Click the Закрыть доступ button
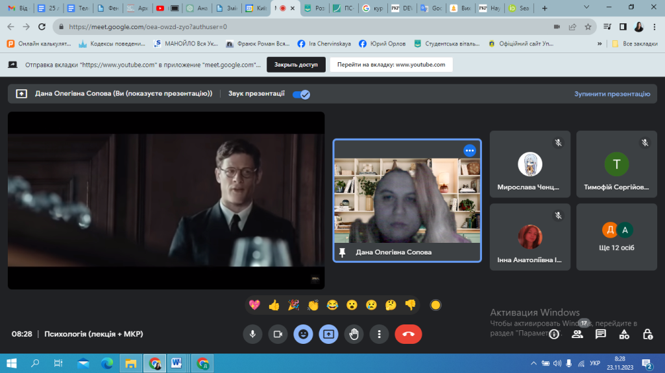 pyautogui.click(x=296, y=65)
